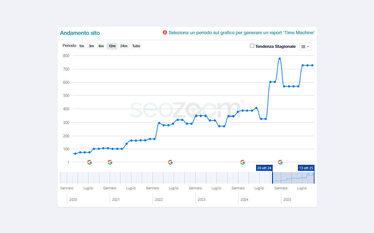Click the first Google update icon on chart
Screen dimensions: 374x233
coord(90,162)
